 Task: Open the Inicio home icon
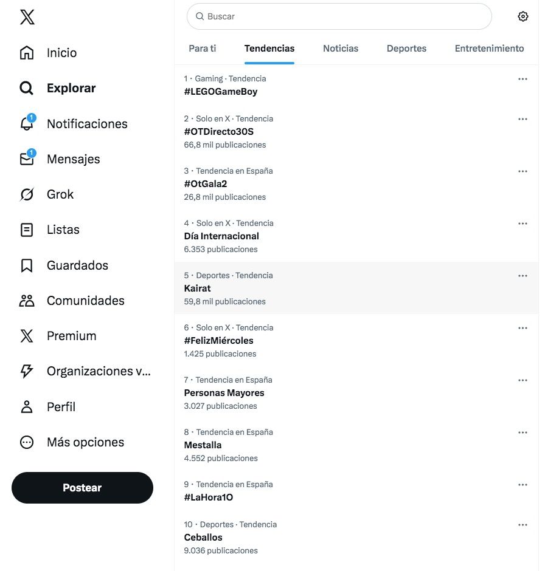(27, 53)
